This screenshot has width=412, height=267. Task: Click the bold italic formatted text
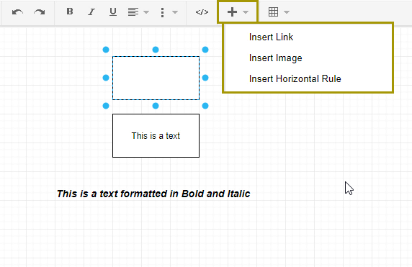pyautogui.click(x=153, y=194)
